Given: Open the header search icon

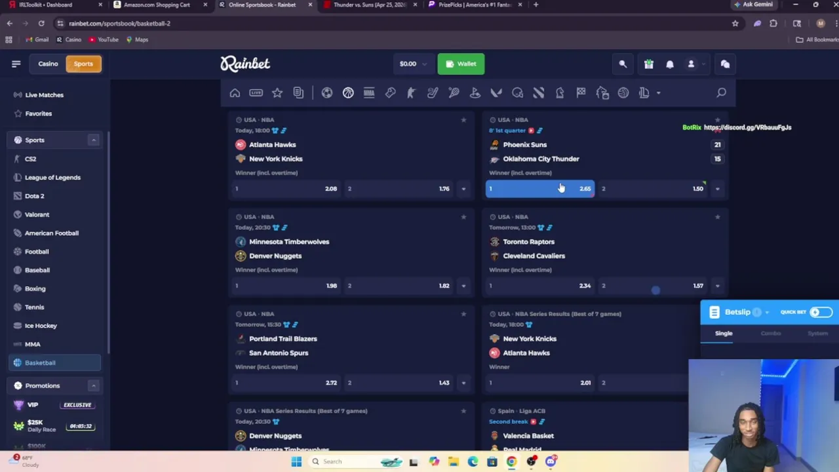Looking at the screenshot, I should [623, 64].
